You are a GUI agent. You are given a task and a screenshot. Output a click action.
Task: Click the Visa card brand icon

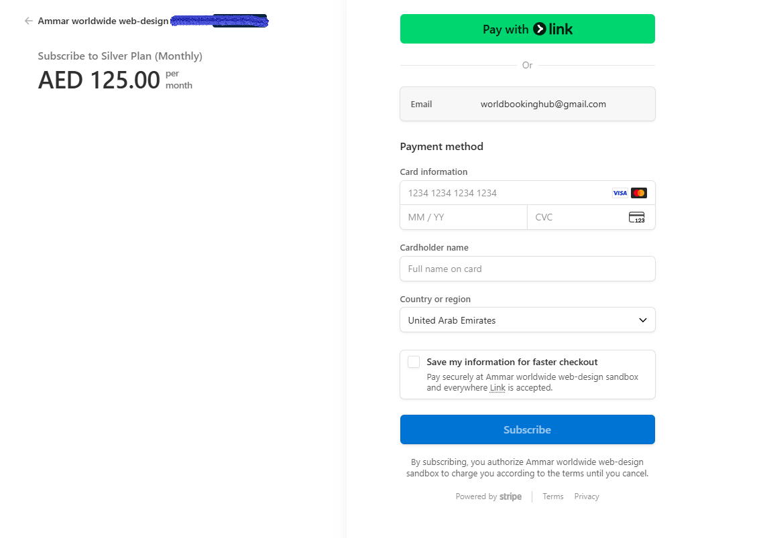click(x=620, y=192)
